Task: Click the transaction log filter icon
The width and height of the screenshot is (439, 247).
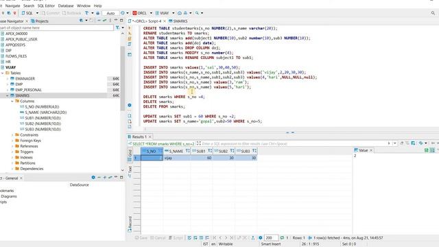Action: tap(87, 13)
